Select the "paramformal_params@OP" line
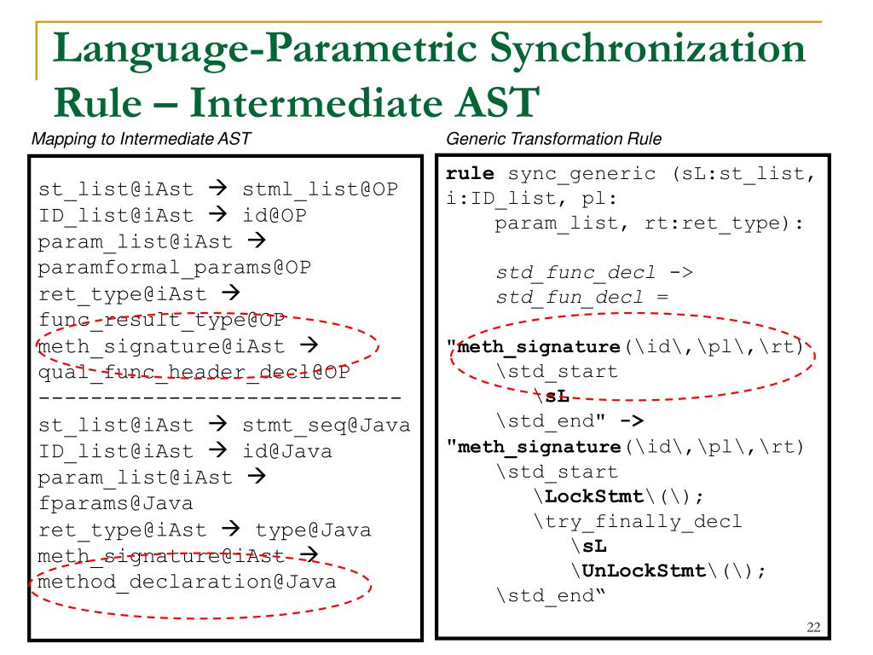The width and height of the screenshot is (873, 655). [x=174, y=268]
